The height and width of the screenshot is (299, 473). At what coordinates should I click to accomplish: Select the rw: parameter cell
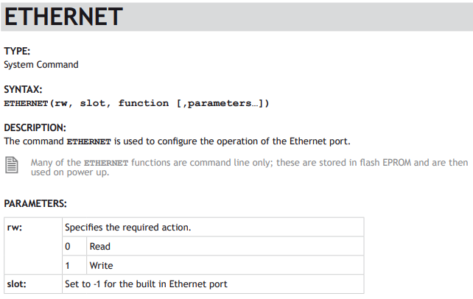pyautogui.click(x=33, y=246)
